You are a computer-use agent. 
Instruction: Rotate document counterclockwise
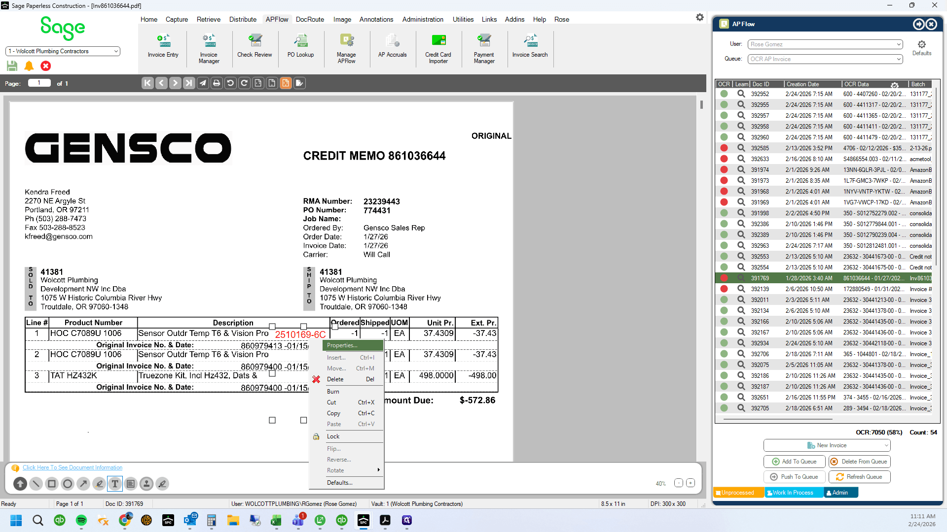[x=230, y=83]
